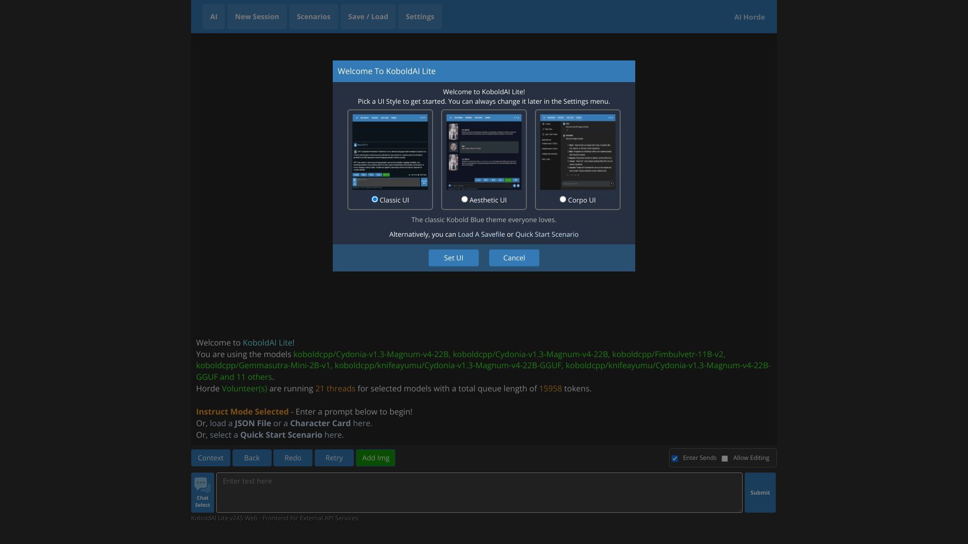This screenshot has height=544, width=968.
Task: Toggle the Enter Sends checkbox
Action: click(x=675, y=458)
